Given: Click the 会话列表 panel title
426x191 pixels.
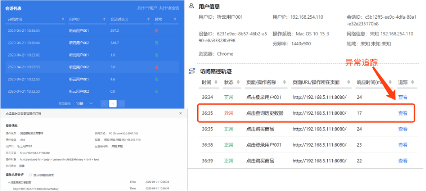Looking at the screenshot, I should point(13,8).
